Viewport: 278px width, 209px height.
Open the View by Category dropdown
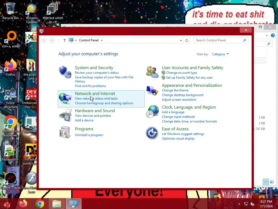[220, 54]
